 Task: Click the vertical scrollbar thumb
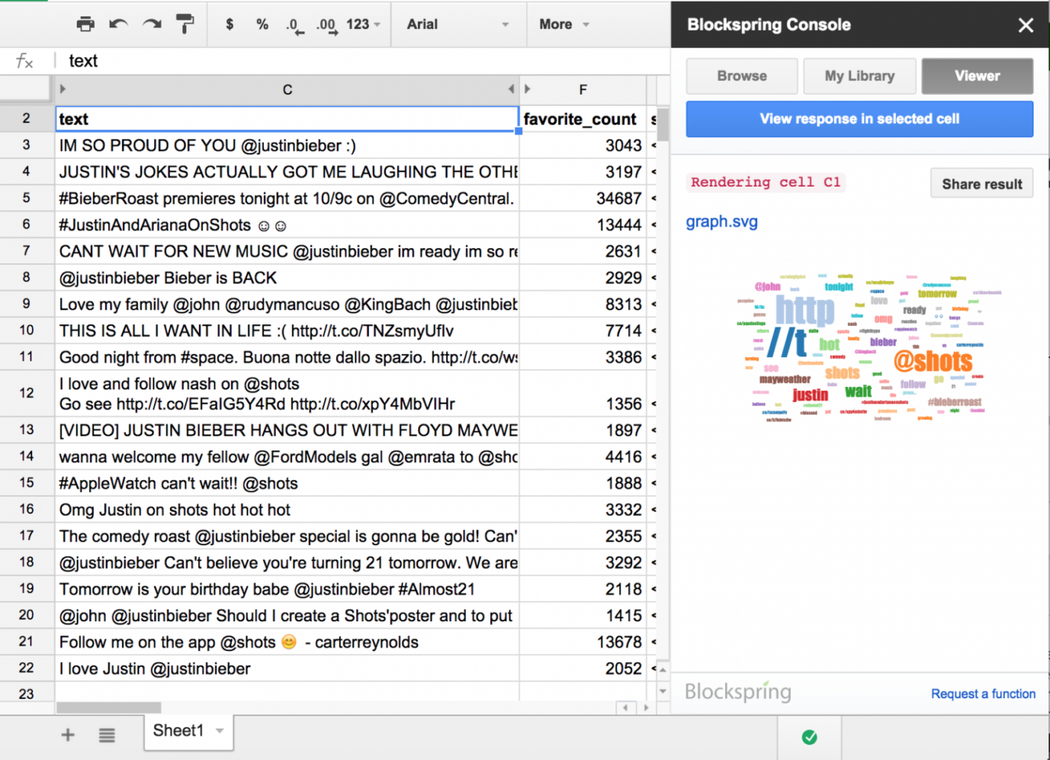(x=663, y=124)
